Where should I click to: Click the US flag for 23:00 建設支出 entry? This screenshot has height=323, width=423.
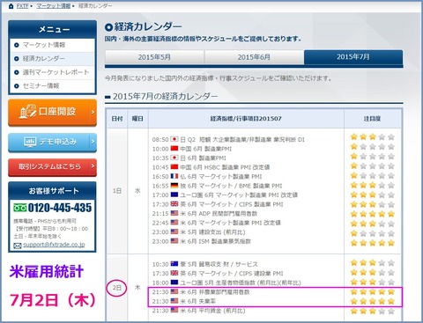[174, 231]
